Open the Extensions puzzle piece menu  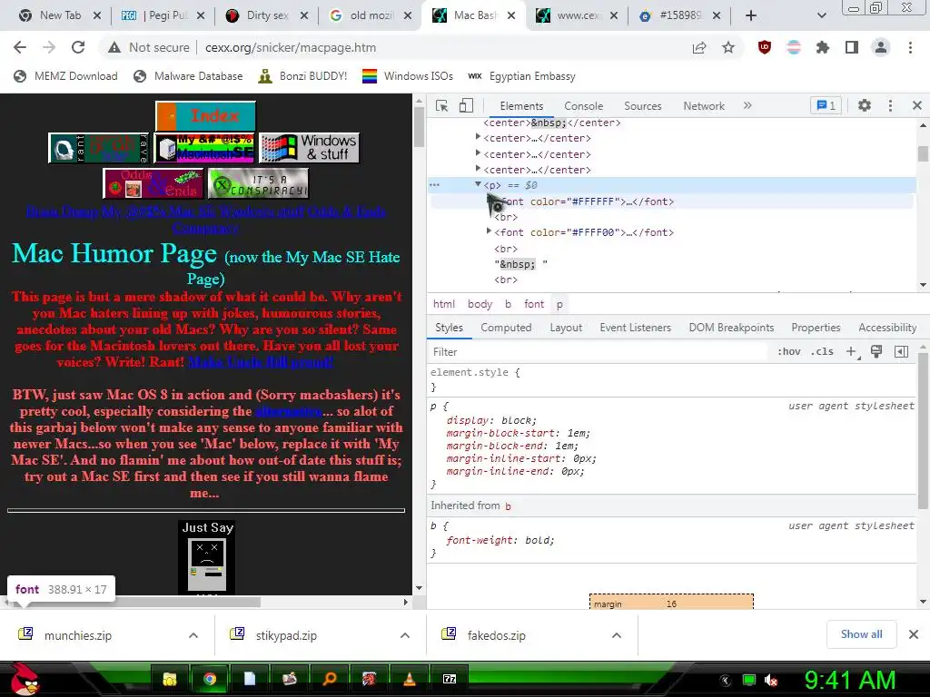[x=823, y=47]
